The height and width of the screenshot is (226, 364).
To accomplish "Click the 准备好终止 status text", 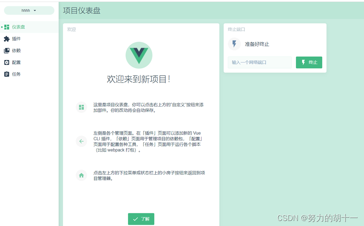I will pos(257,44).
